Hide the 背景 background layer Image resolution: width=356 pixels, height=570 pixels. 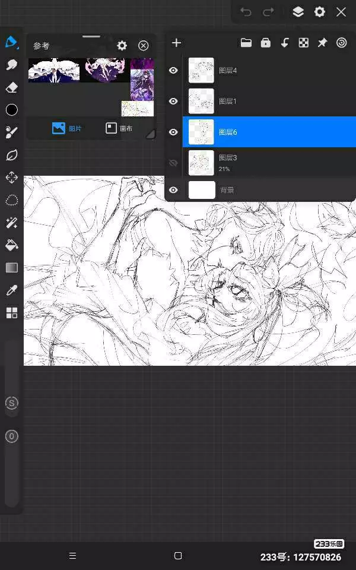coord(173,190)
